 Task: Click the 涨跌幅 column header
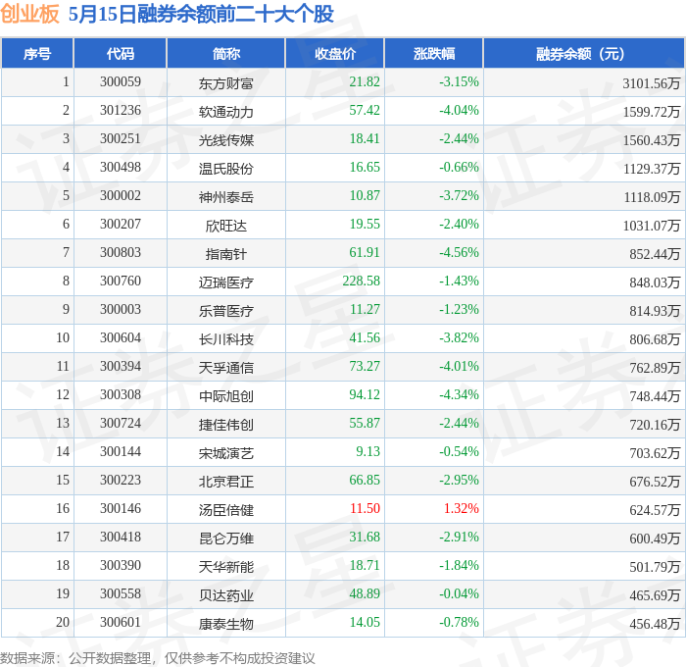pos(434,53)
